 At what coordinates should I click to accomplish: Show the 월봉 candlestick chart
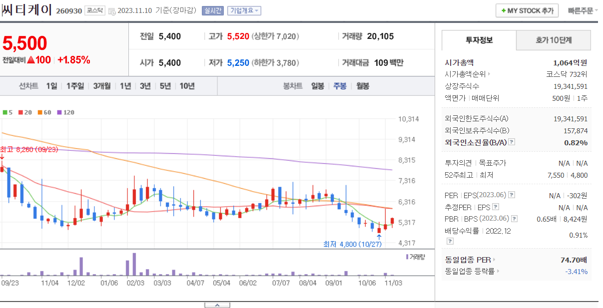click(x=363, y=86)
